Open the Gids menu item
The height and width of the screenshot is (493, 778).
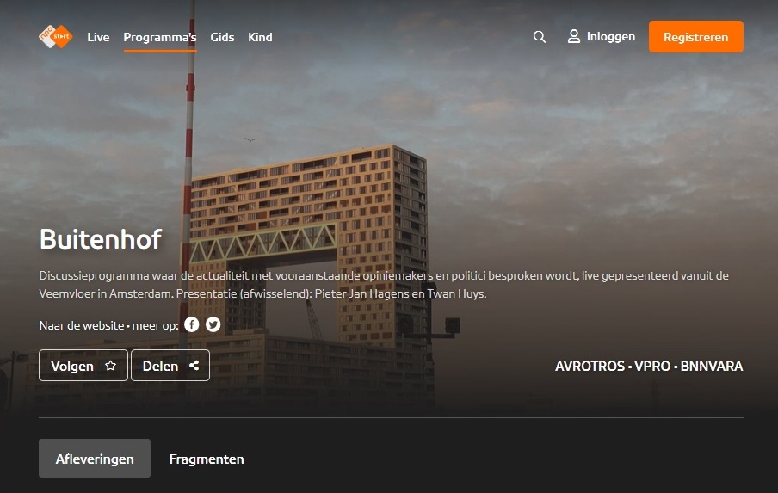[222, 37]
